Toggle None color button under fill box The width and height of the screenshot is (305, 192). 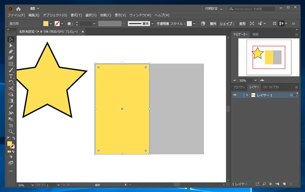(x=13, y=152)
